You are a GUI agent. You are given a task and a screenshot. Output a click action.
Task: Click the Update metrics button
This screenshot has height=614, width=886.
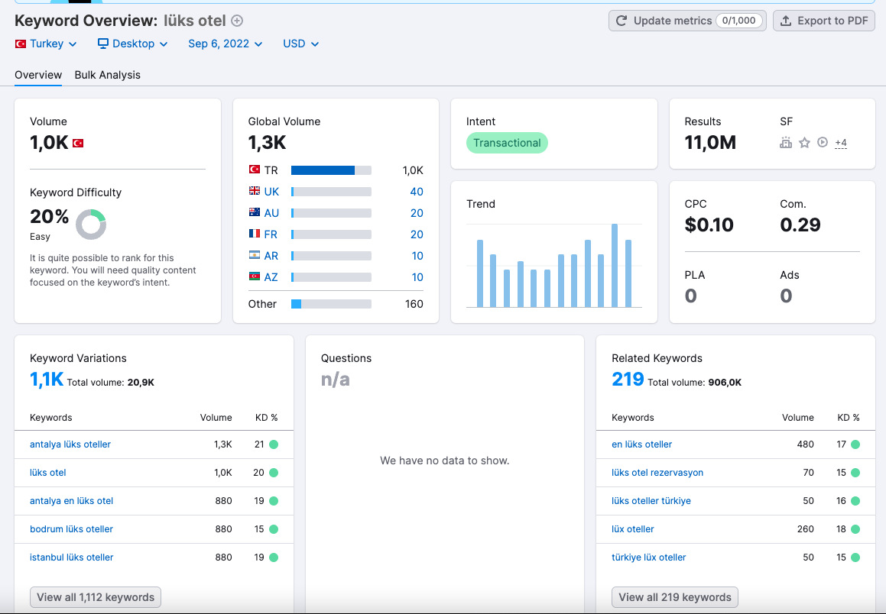tap(688, 21)
